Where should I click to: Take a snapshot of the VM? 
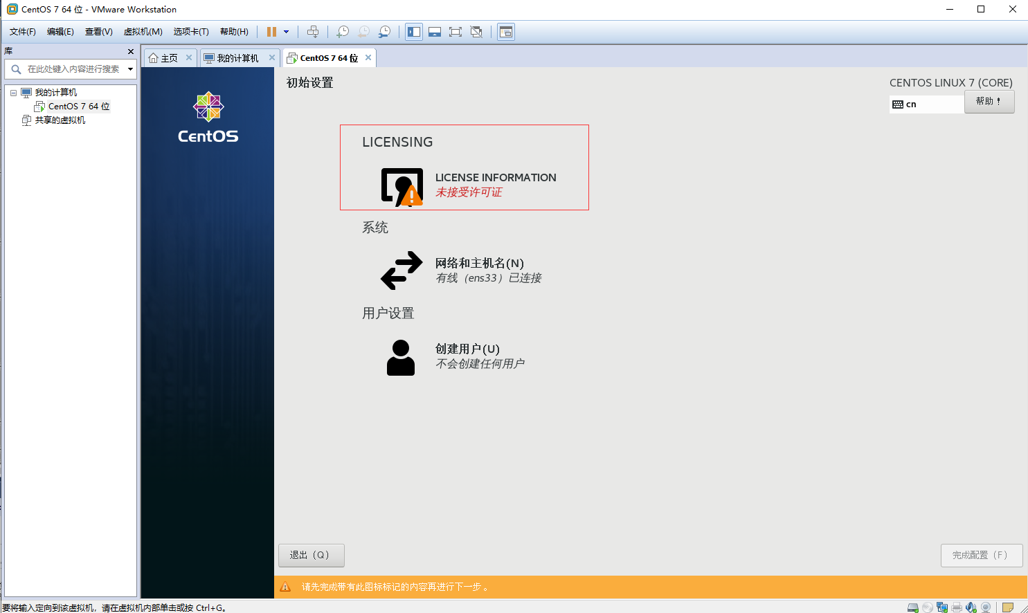342,32
